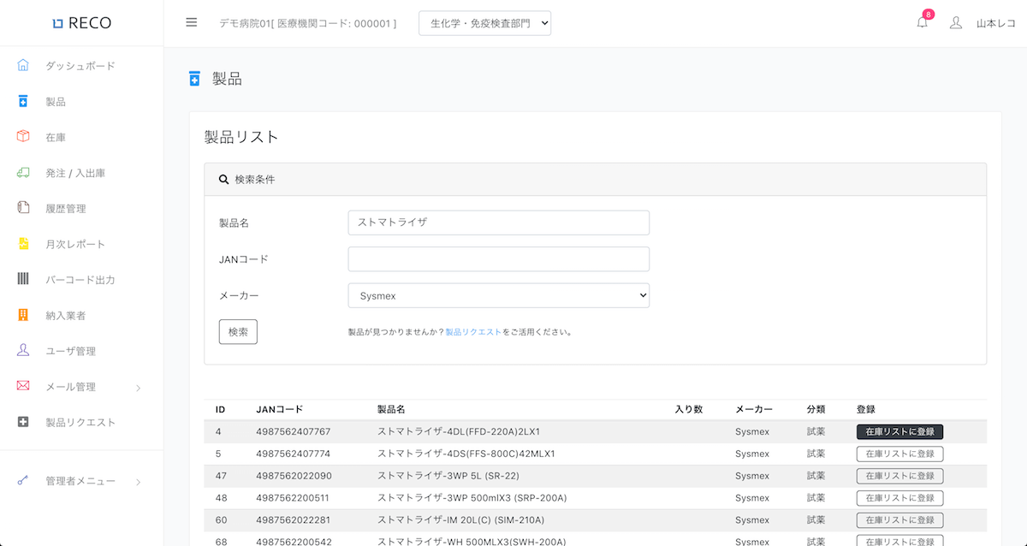Toggle sidebar with hamburger menu icon
Viewport: 1027px width, 546px height.
(x=192, y=23)
